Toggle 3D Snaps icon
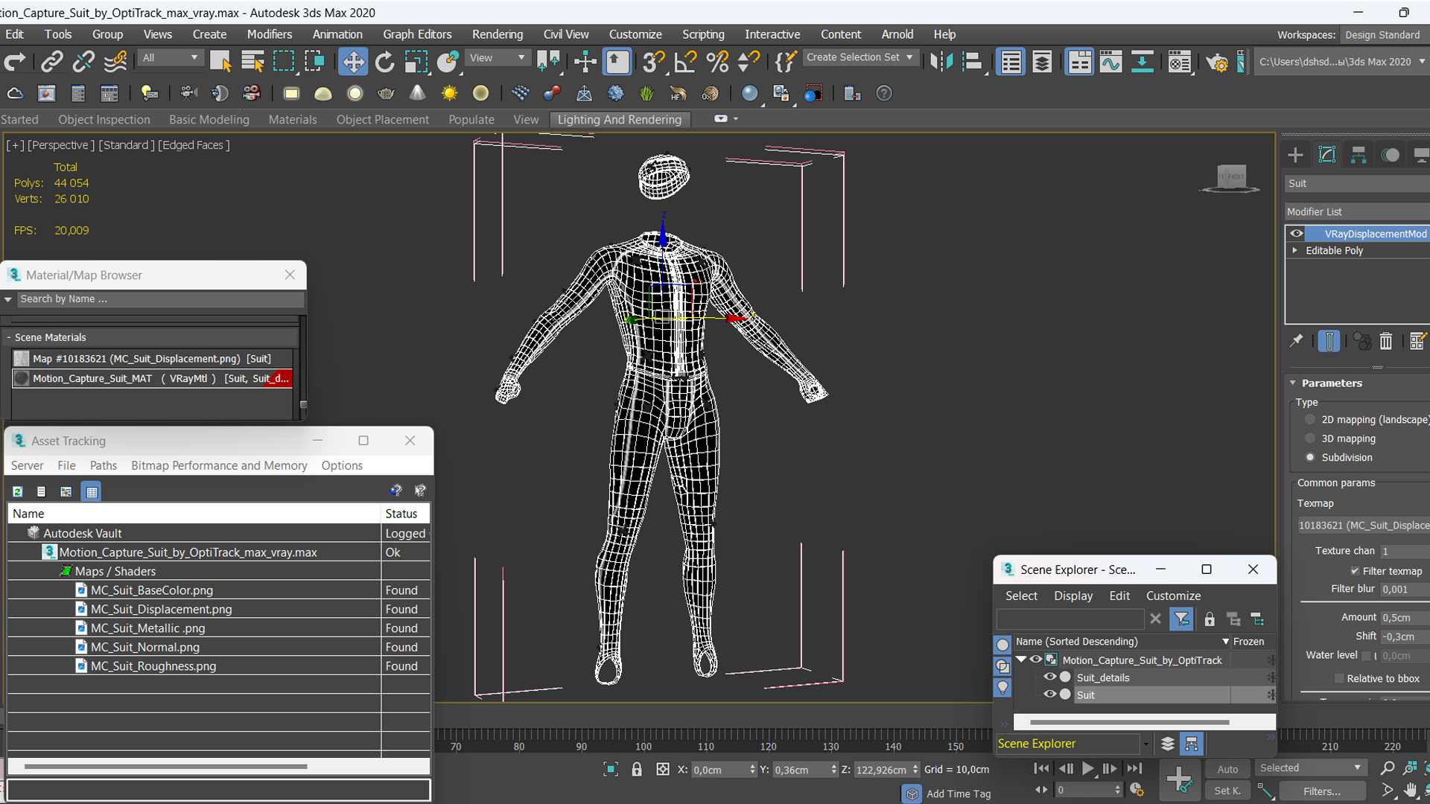The height and width of the screenshot is (804, 1430). [x=653, y=62]
